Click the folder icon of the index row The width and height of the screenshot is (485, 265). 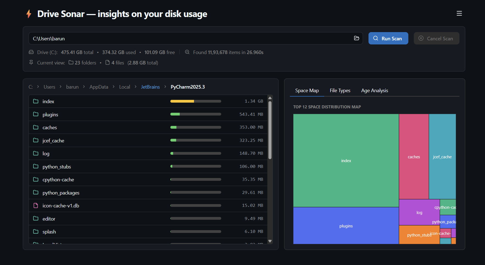click(36, 101)
